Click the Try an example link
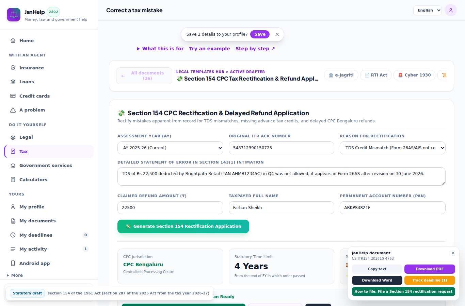This screenshot has height=306, width=465. (x=209, y=49)
